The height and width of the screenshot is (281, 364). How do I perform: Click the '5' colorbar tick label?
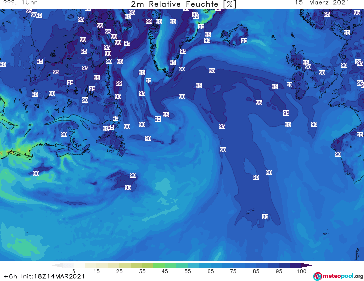pyautogui.click(x=73, y=271)
